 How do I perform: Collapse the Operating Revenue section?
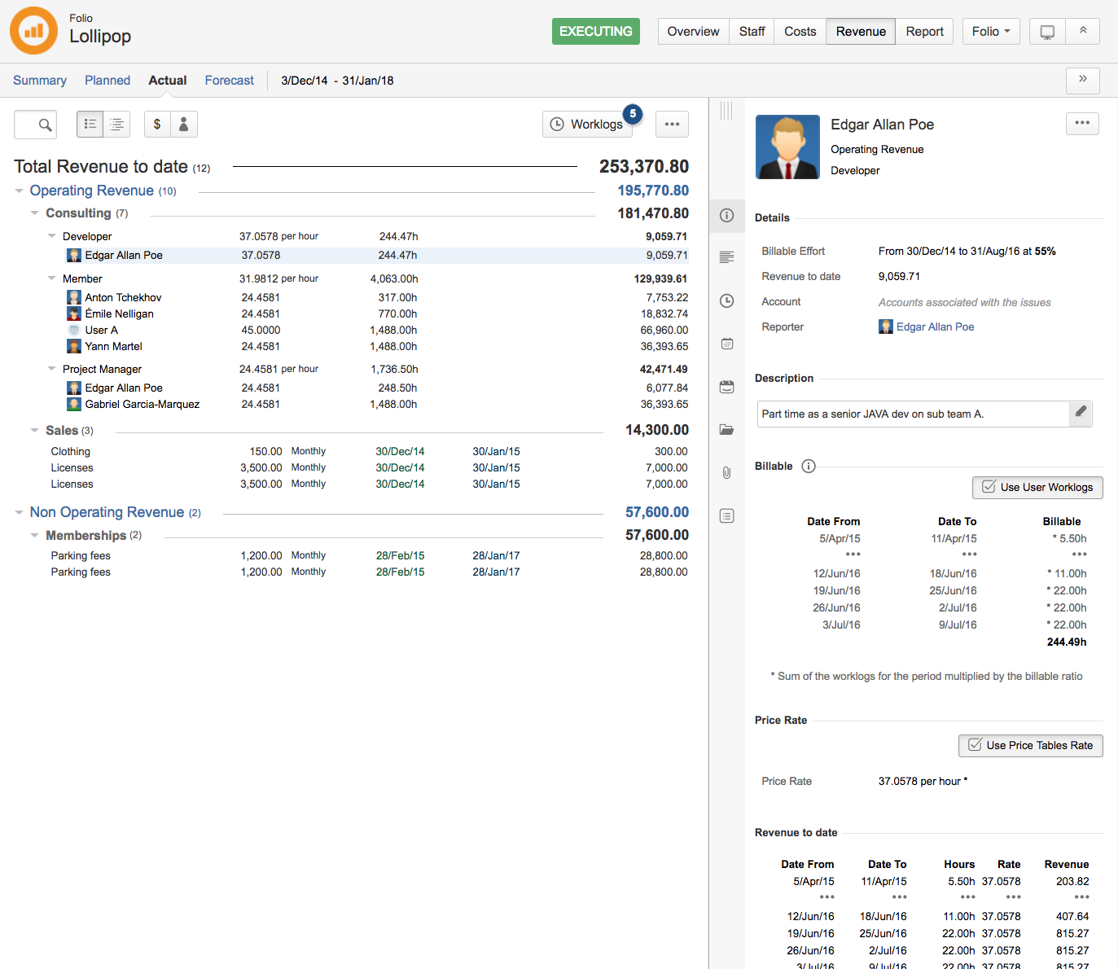click(x=19, y=191)
